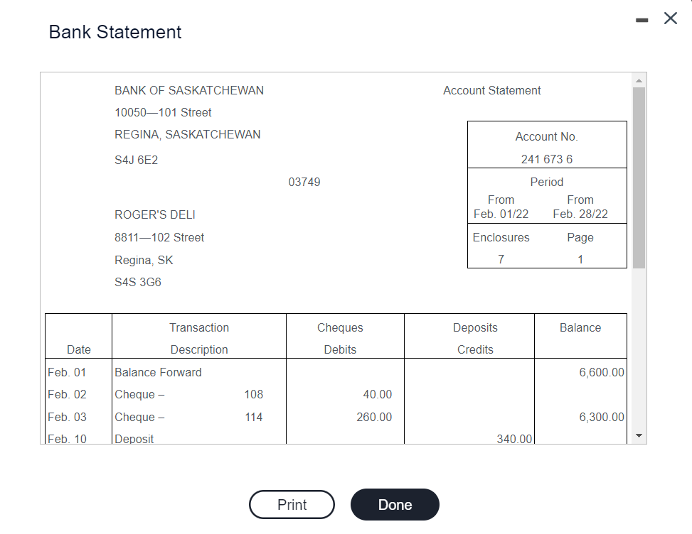Select the Account No. value 241 673 6
Image resolution: width=692 pixels, height=534 pixels.
[546, 159]
